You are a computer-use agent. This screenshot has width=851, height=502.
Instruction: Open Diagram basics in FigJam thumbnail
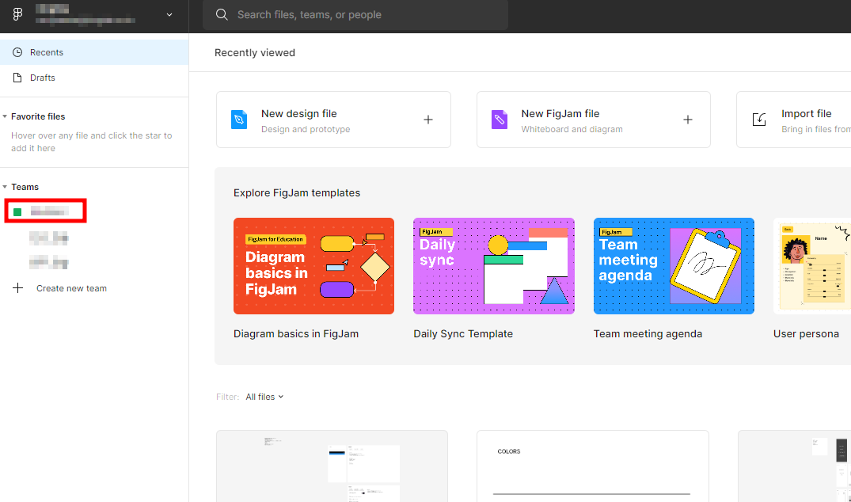pyautogui.click(x=313, y=266)
